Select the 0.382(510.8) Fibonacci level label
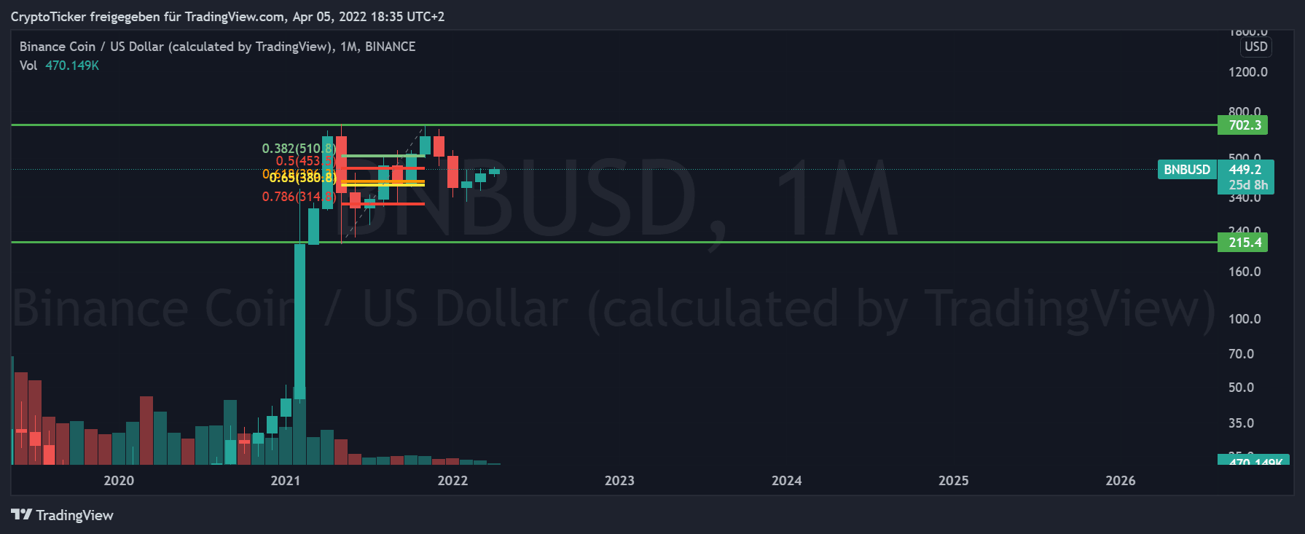The height and width of the screenshot is (534, 1305). [x=299, y=149]
